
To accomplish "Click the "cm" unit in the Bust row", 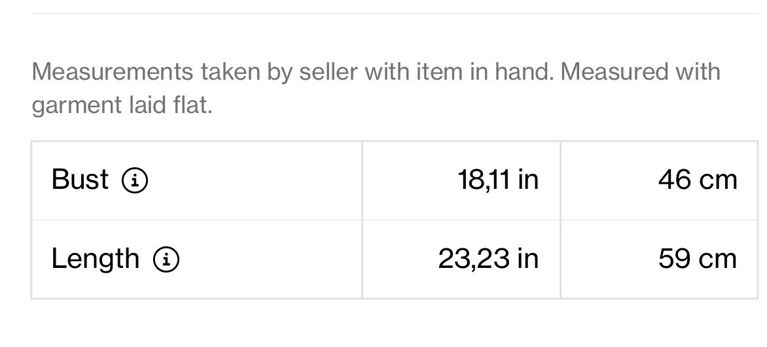I will [x=718, y=180].
